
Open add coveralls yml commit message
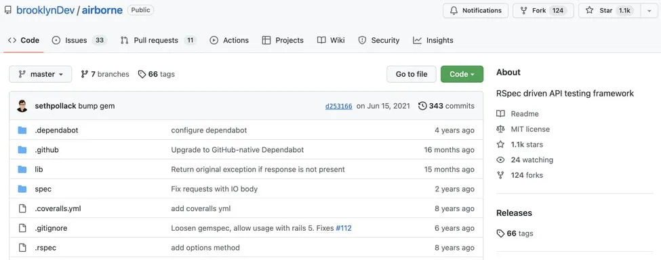[x=201, y=208]
